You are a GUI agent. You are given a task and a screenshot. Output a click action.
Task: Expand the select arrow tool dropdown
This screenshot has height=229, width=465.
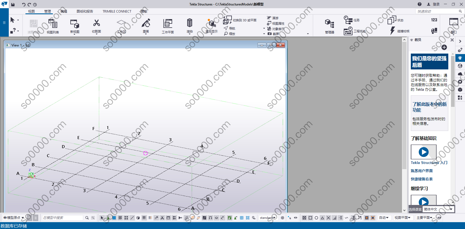click(18, 20)
